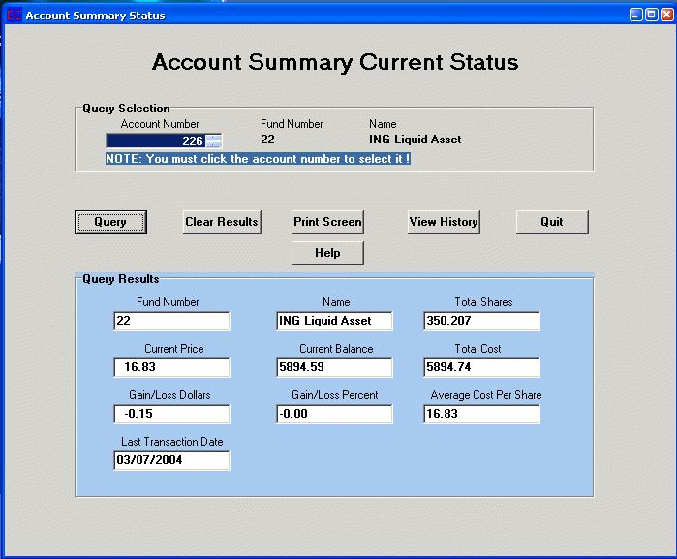Click the Query Selection group title
Image resolution: width=677 pixels, height=559 pixels.
126,109
